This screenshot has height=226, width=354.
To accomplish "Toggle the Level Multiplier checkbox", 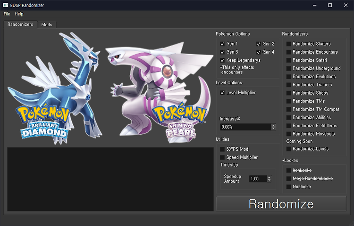I will 222,93.
